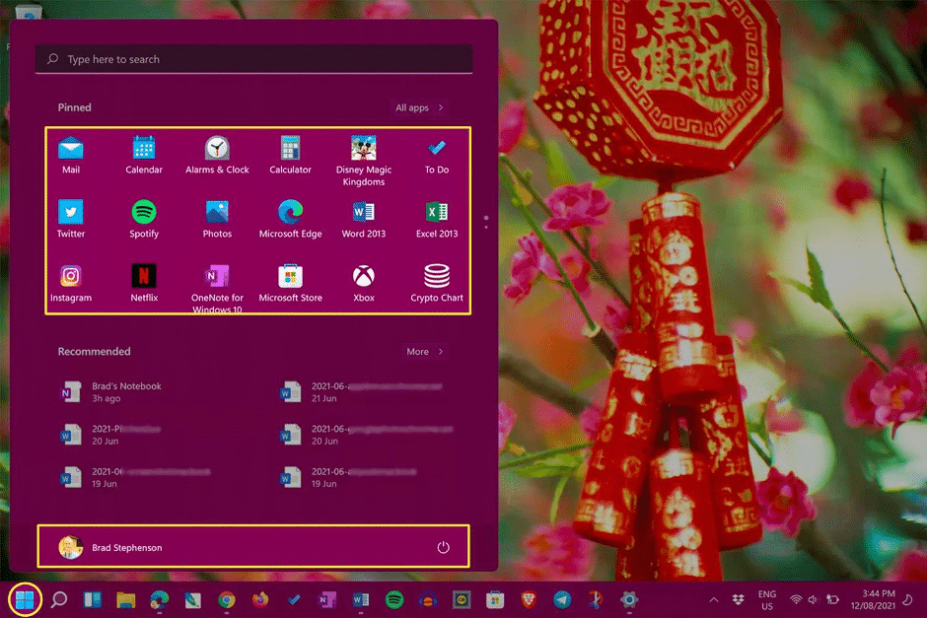Open the ENG US language switcher

click(x=767, y=598)
